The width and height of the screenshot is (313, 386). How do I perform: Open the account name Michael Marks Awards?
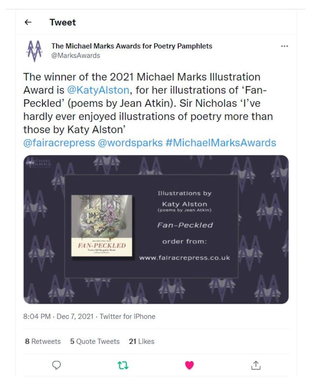[132, 46]
